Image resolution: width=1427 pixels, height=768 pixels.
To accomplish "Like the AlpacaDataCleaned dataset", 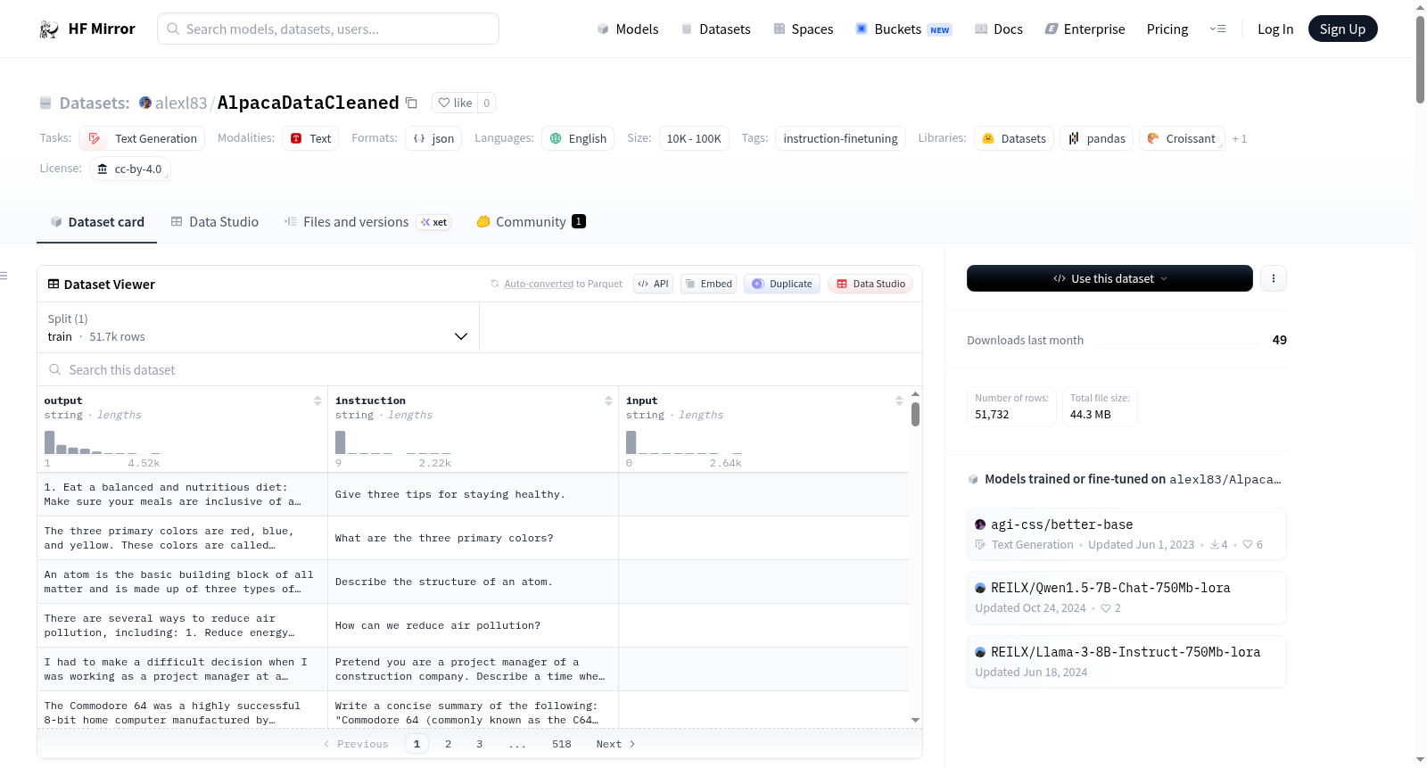I will tap(455, 103).
